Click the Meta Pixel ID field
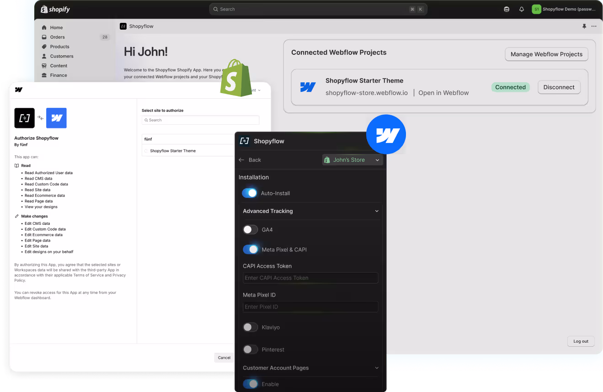 click(x=310, y=307)
